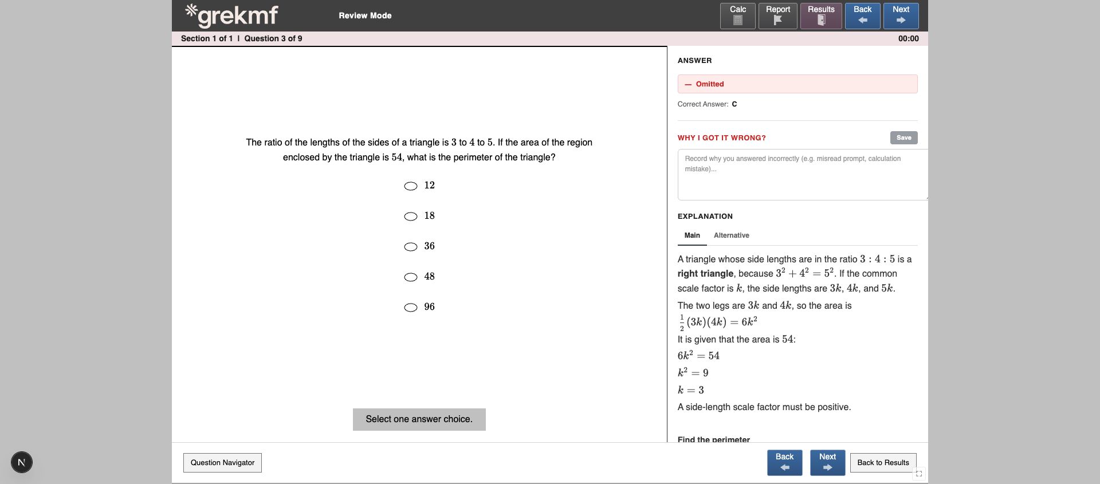Click the Why I Got It Wrong text box
Screen dimensions: 1100x484
coord(802,175)
